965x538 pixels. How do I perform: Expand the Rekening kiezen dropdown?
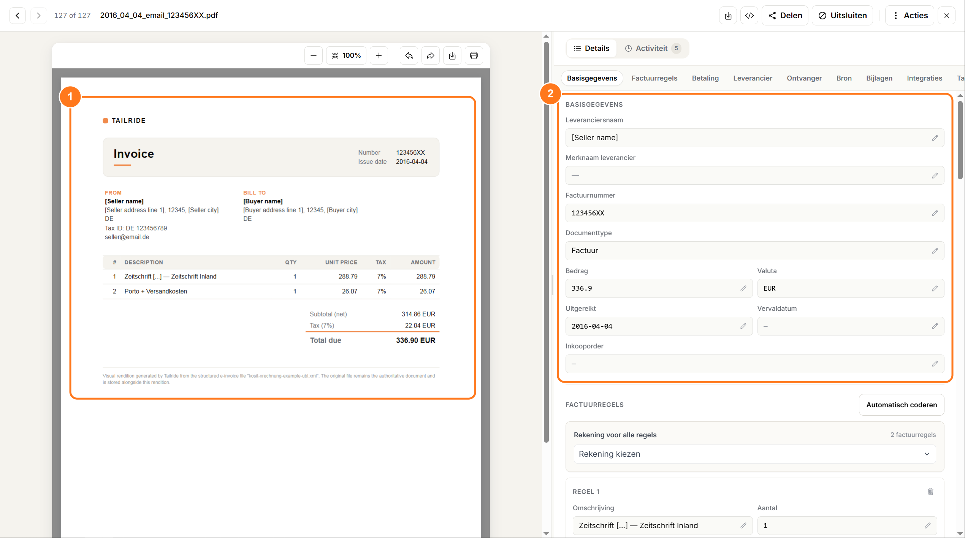(x=754, y=454)
